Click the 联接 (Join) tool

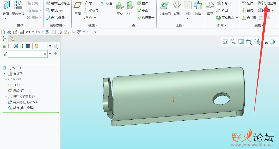point(247,10)
